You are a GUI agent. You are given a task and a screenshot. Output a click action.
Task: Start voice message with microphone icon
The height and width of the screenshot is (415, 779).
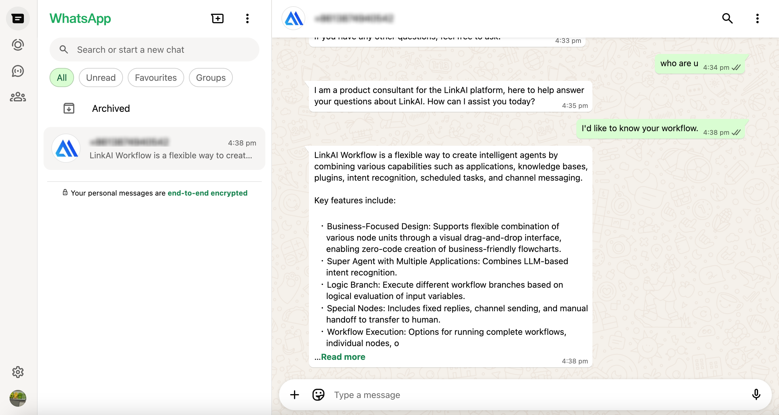coord(756,395)
